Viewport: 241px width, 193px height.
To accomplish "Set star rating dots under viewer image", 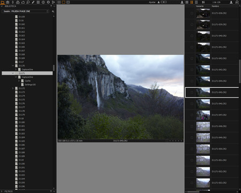I will pos(176,141).
